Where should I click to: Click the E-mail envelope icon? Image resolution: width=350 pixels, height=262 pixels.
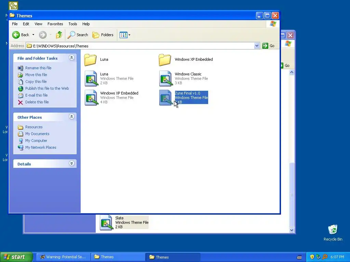[21, 96]
